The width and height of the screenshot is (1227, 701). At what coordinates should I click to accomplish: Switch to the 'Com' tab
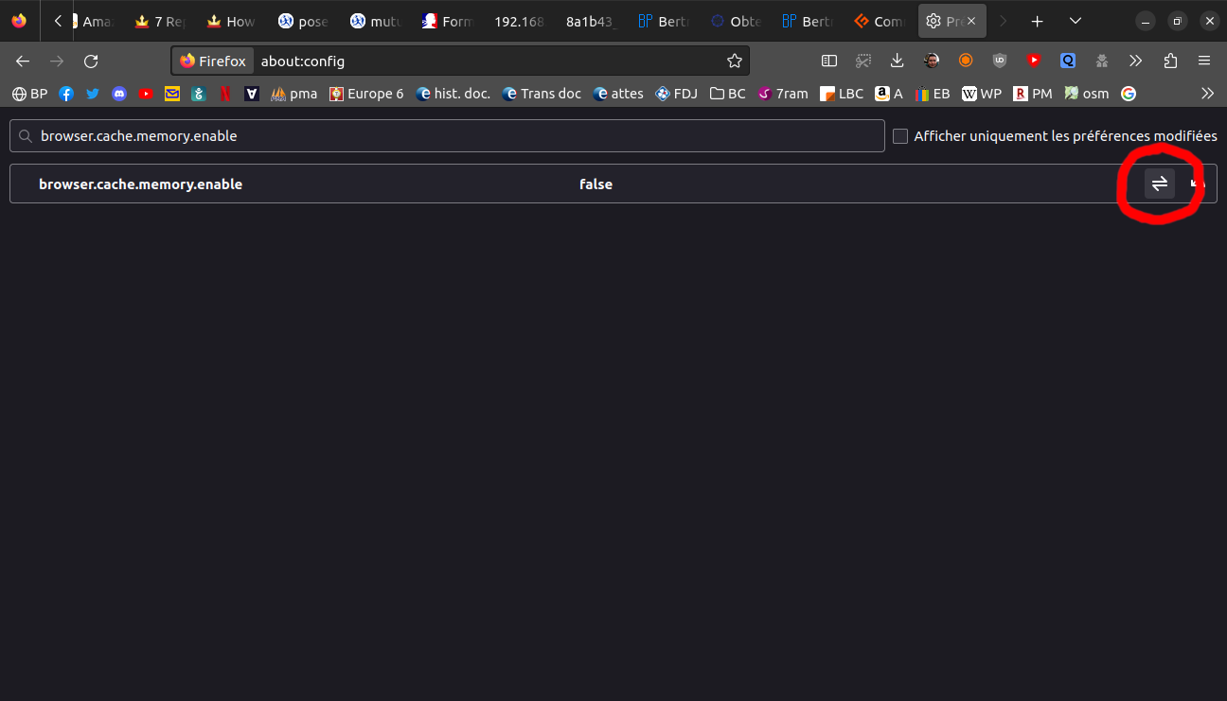click(880, 21)
